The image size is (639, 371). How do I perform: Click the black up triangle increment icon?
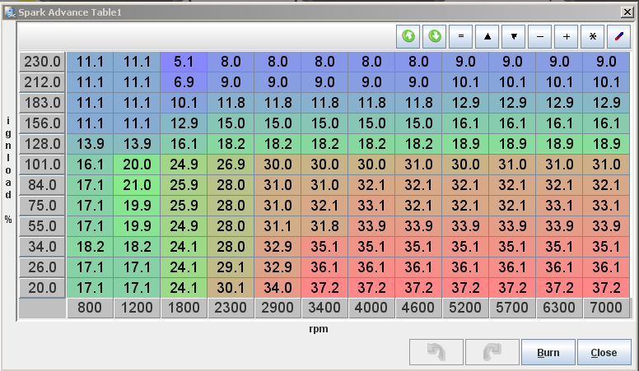(487, 36)
